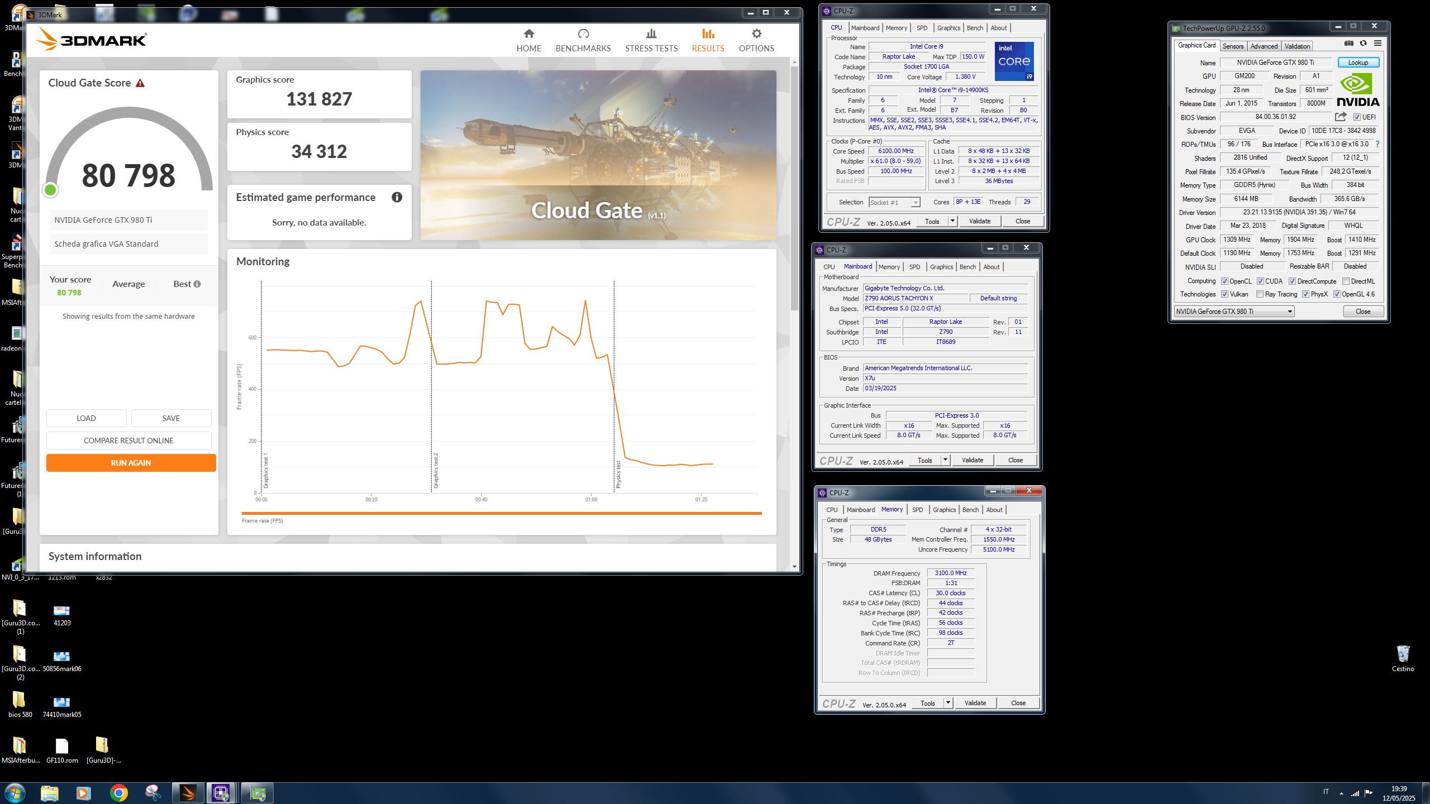The width and height of the screenshot is (1430, 804).
Task: Open the HOME section in 3DMark
Action: [528, 40]
